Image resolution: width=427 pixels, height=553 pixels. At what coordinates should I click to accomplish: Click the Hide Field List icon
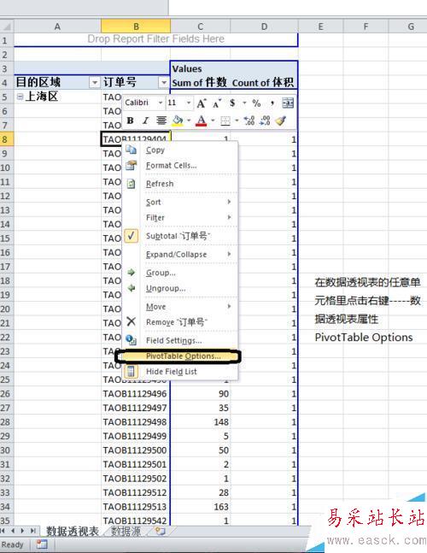click(131, 371)
